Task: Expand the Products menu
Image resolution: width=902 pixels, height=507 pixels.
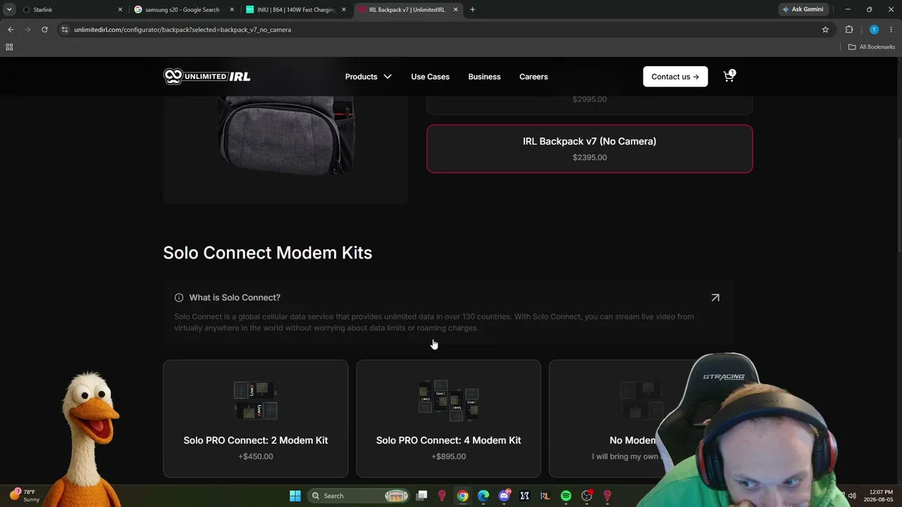Action: [368, 77]
